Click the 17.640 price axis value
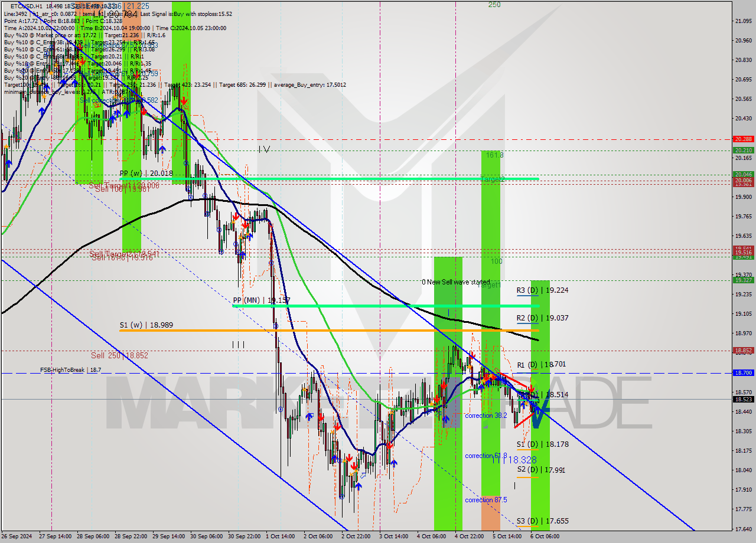 pyautogui.click(x=743, y=529)
